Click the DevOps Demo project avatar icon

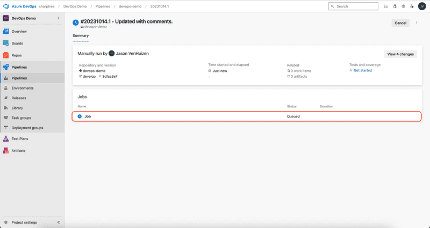click(6, 18)
